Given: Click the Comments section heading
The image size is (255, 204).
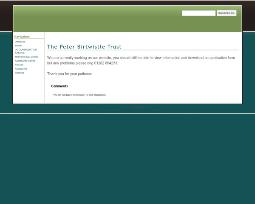Looking at the screenshot, I should pyautogui.click(x=59, y=86).
